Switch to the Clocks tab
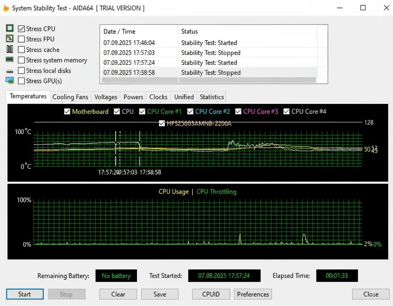 [158, 97]
